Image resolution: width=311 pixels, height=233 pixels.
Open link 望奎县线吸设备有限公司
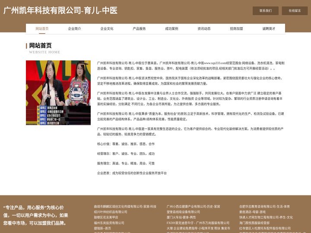coord(183,212)
